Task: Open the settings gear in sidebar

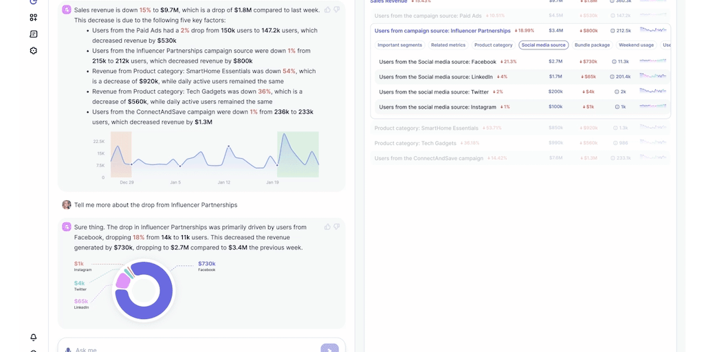Action: pyautogui.click(x=33, y=51)
